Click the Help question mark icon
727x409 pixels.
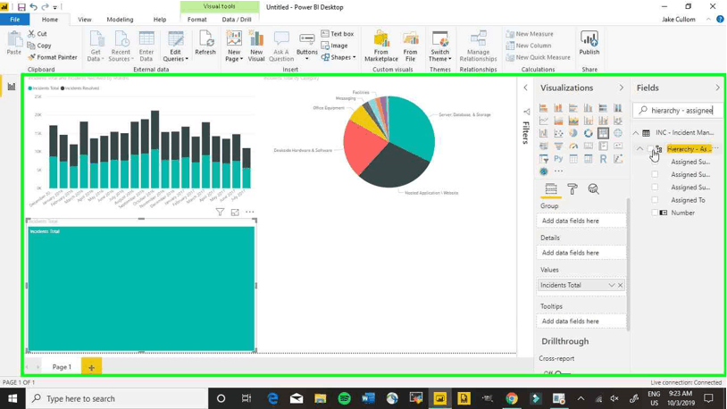[x=720, y=20]
